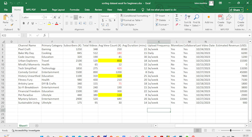Viewport: 252px width, 137px height.
Task: Increase font size with large A
Action: [55, 17]
